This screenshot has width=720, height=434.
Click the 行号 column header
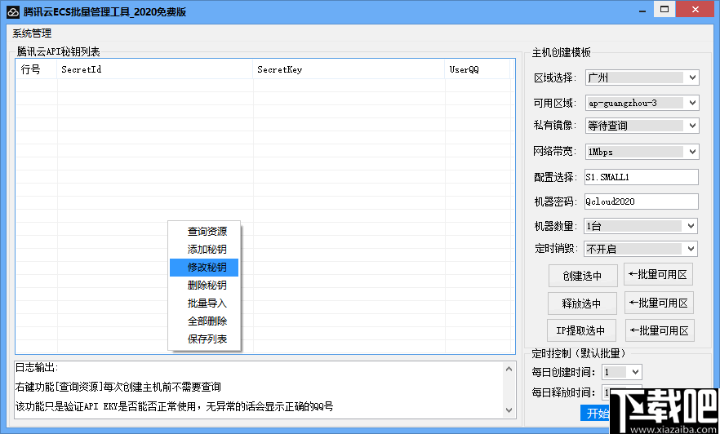(36, 69)
